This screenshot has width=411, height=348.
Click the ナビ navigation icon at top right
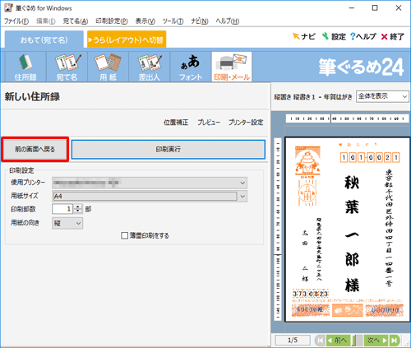tap(304, 36)
